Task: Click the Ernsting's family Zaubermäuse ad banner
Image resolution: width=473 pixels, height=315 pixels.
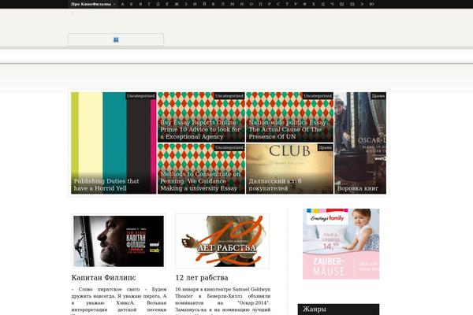Action: click(341, 243)
